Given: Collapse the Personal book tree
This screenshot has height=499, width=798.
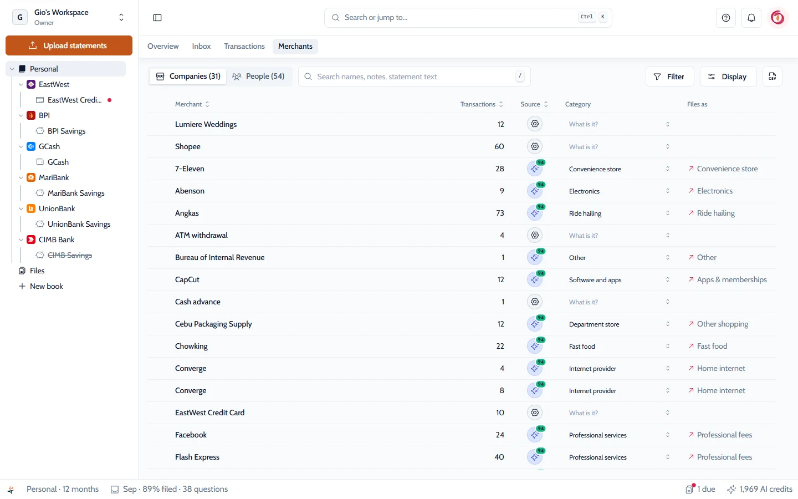Looking at the screenshot, I should [x=12, y=69].
